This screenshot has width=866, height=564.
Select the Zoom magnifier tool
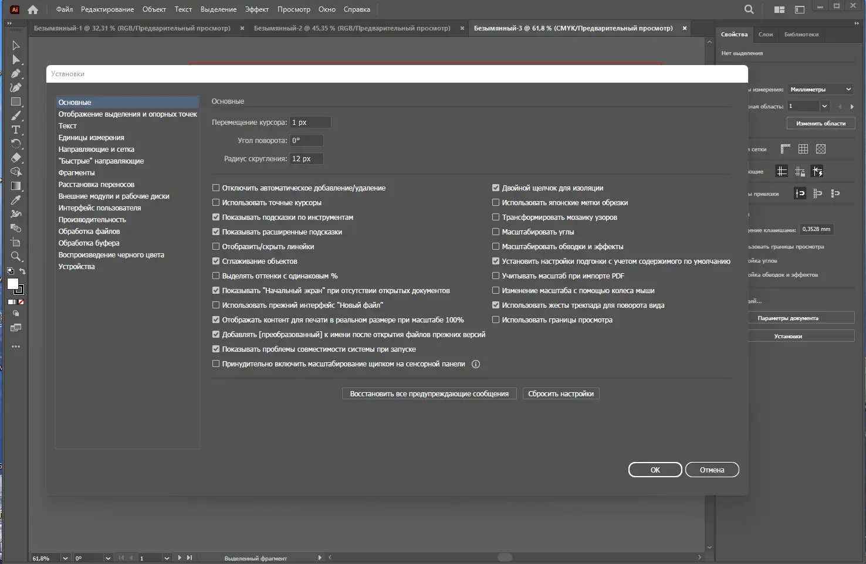[x=16, y=256]
